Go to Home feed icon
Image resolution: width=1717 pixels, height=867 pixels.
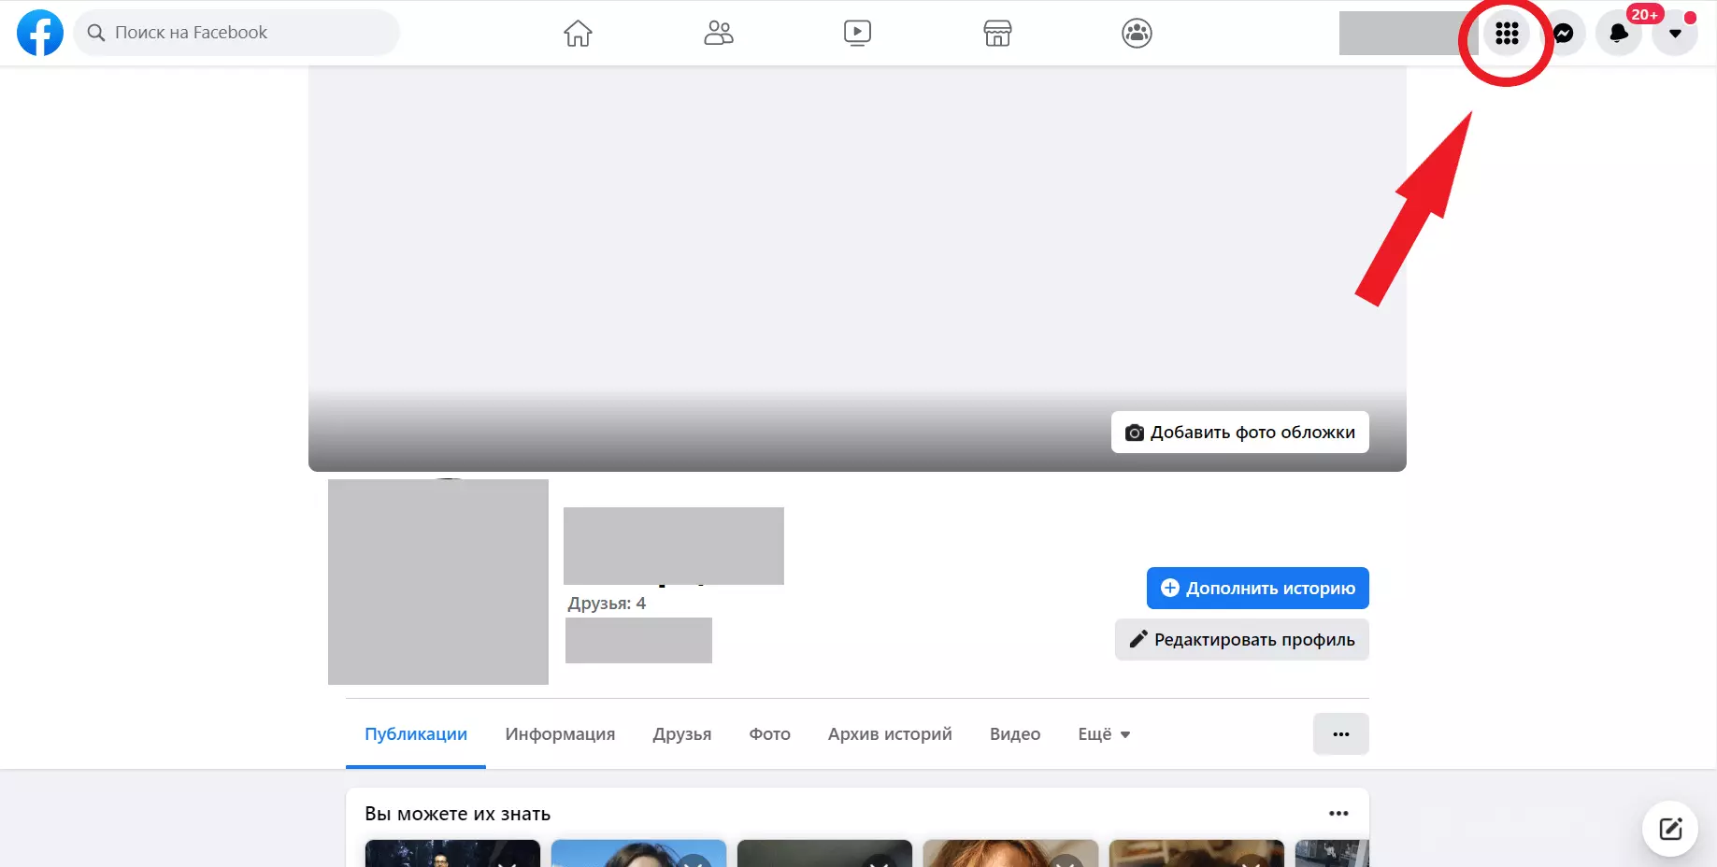578,33
